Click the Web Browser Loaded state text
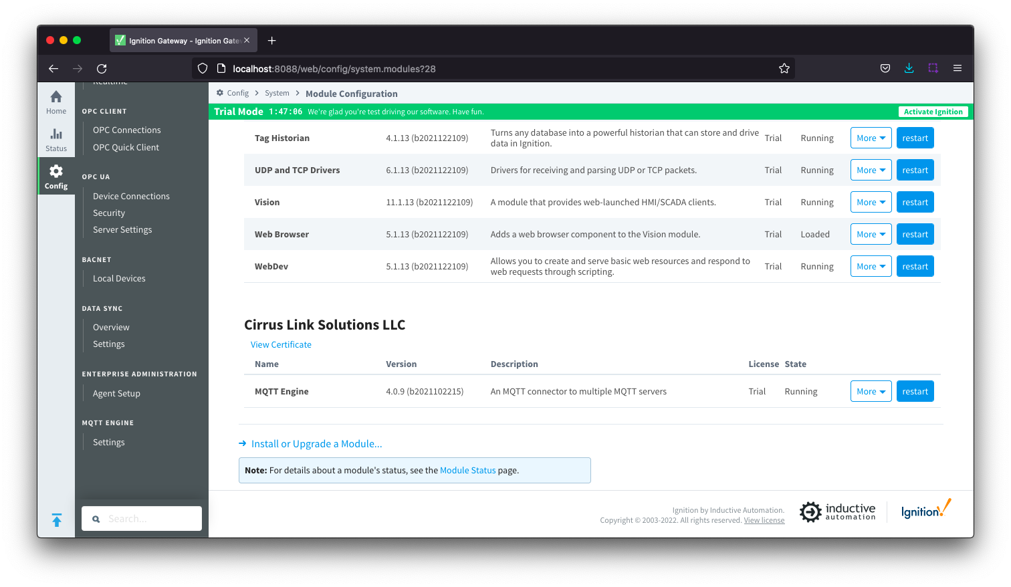 (x=815, y=235)
